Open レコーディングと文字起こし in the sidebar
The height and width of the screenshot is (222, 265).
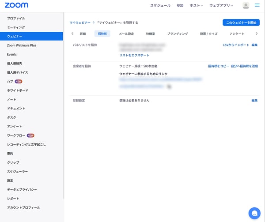coord(26,144)
